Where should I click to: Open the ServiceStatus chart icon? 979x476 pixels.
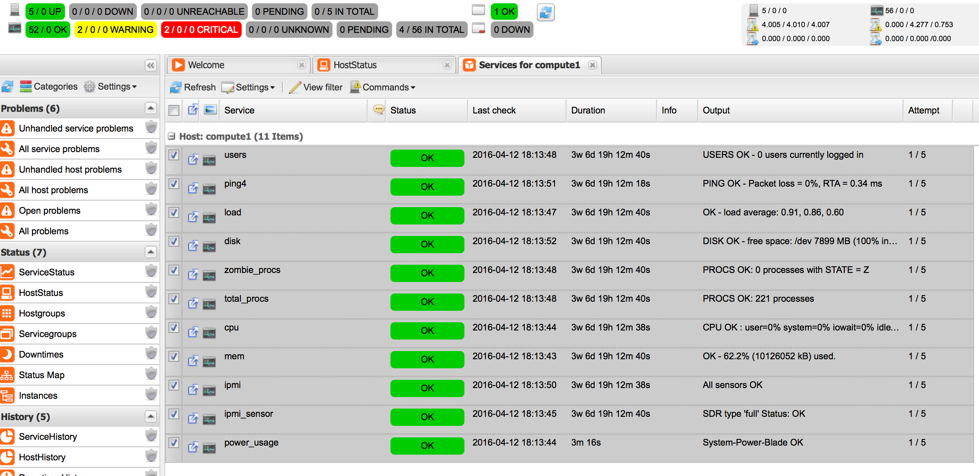pos(7,272)
